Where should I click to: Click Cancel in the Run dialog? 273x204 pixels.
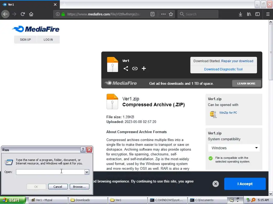pos(58,187)
